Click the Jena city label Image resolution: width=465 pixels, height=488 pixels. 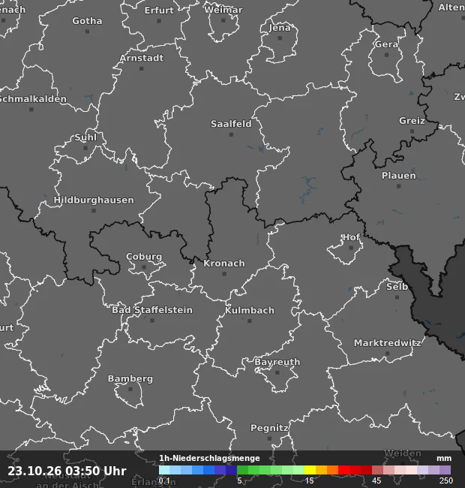click(280, 28)
